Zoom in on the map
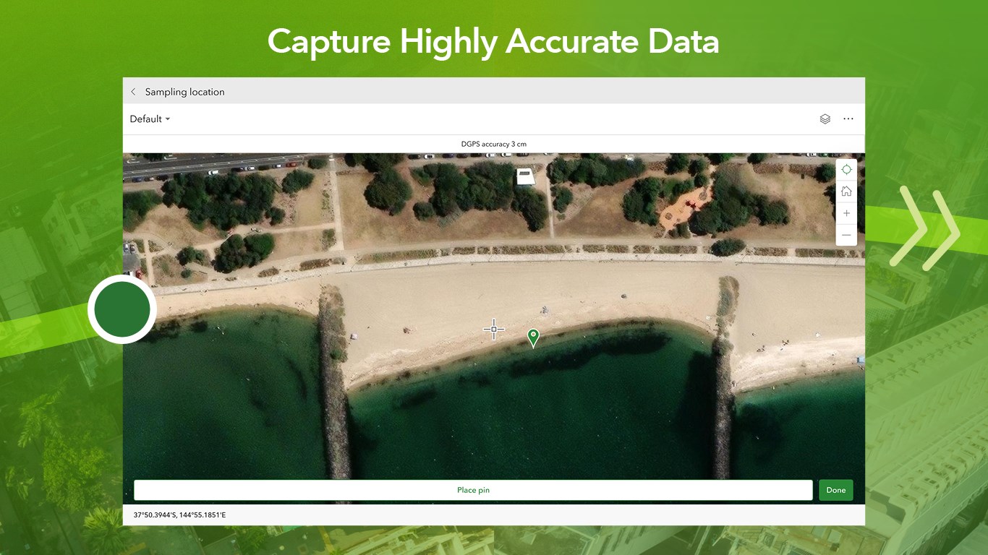The height and width of the screenshot is (555, 988). coord(846,213)
